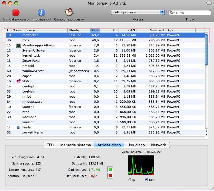Screen dimensions: 214x191
Task: Click the process list vertical scrollbar thumb
Action: pyautogui.click(x=206, y=50)
